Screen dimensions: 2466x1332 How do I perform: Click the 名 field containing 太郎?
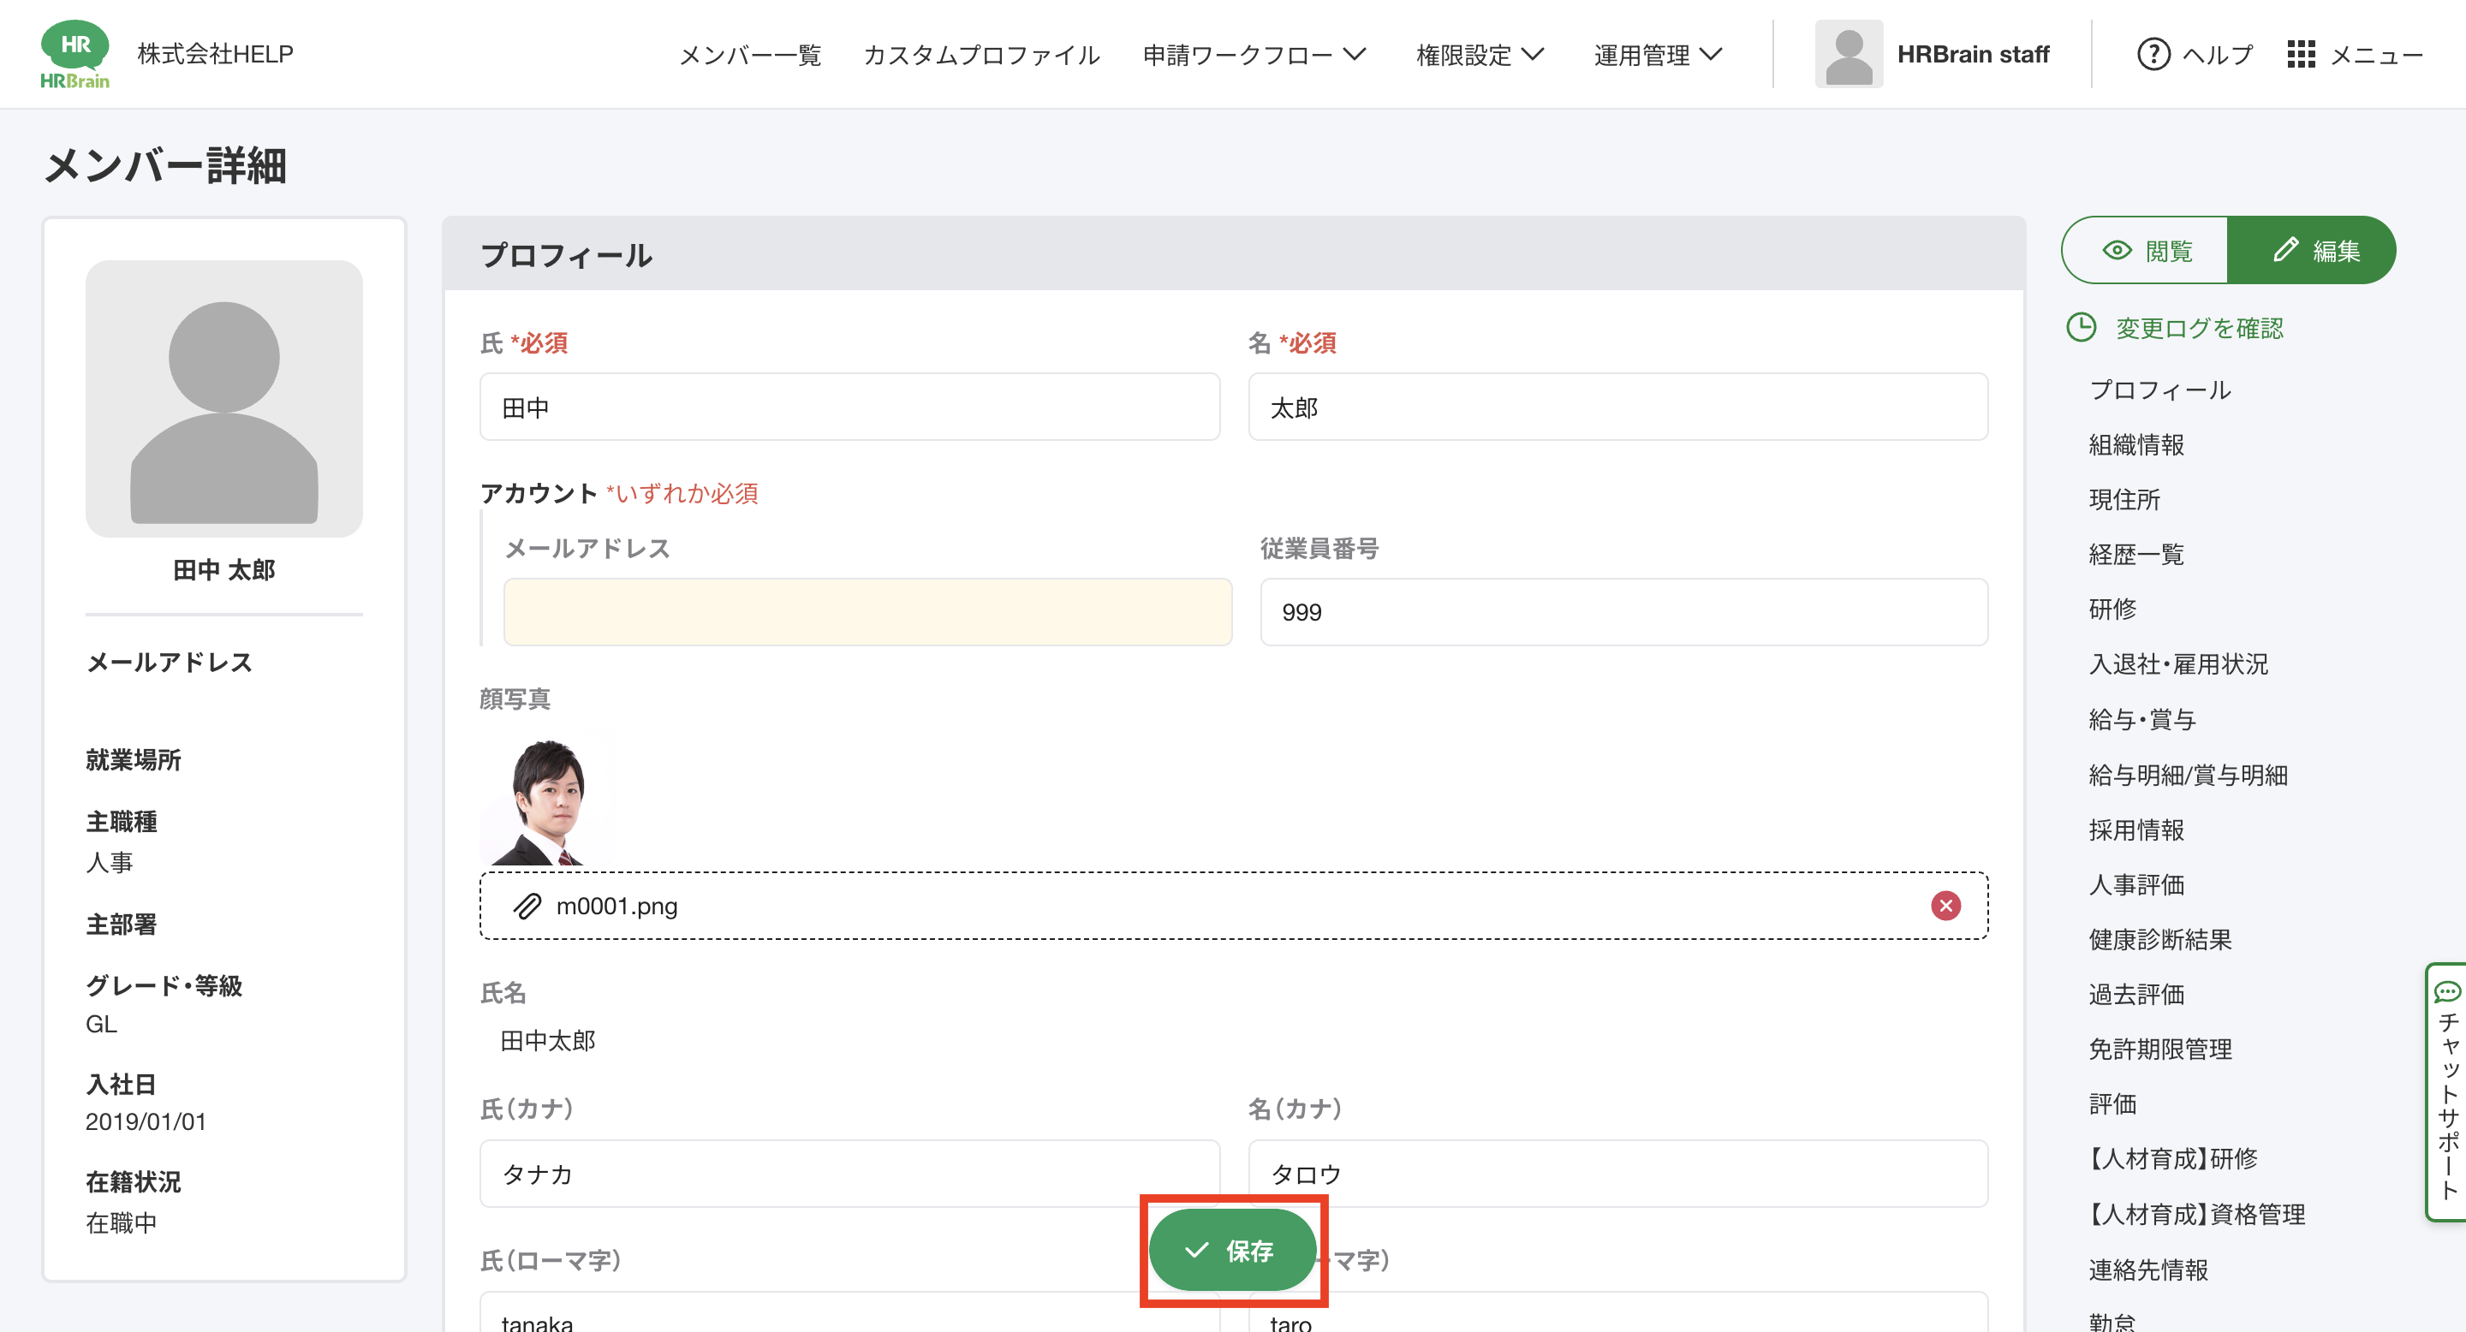pos(1617,407)
